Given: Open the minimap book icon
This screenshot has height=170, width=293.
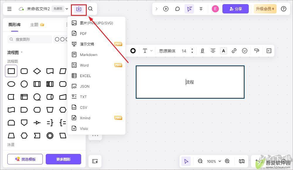Looking at the screenshot, I should point(242,161).
